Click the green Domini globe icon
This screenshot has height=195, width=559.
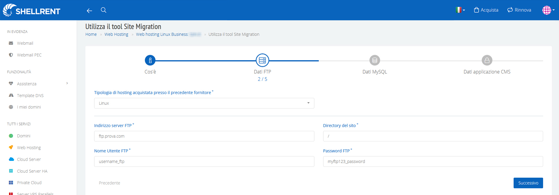[11, 136]
